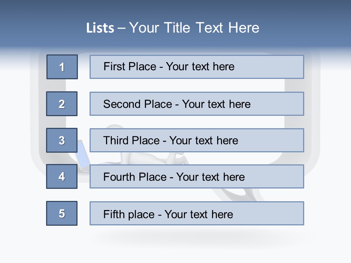Screen dimensions: 351x263
Task: Click "Your Title Text Here" heading
Action: (194, 28)
